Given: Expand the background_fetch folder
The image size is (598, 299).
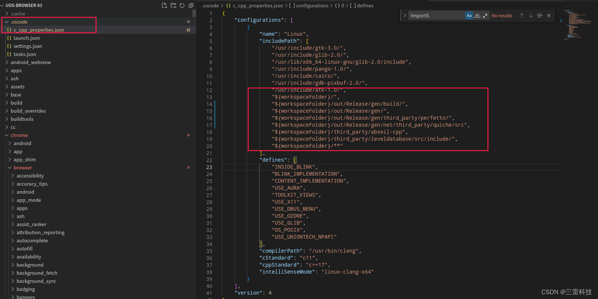Looking at the screenshot, I should tap(98, 273).
